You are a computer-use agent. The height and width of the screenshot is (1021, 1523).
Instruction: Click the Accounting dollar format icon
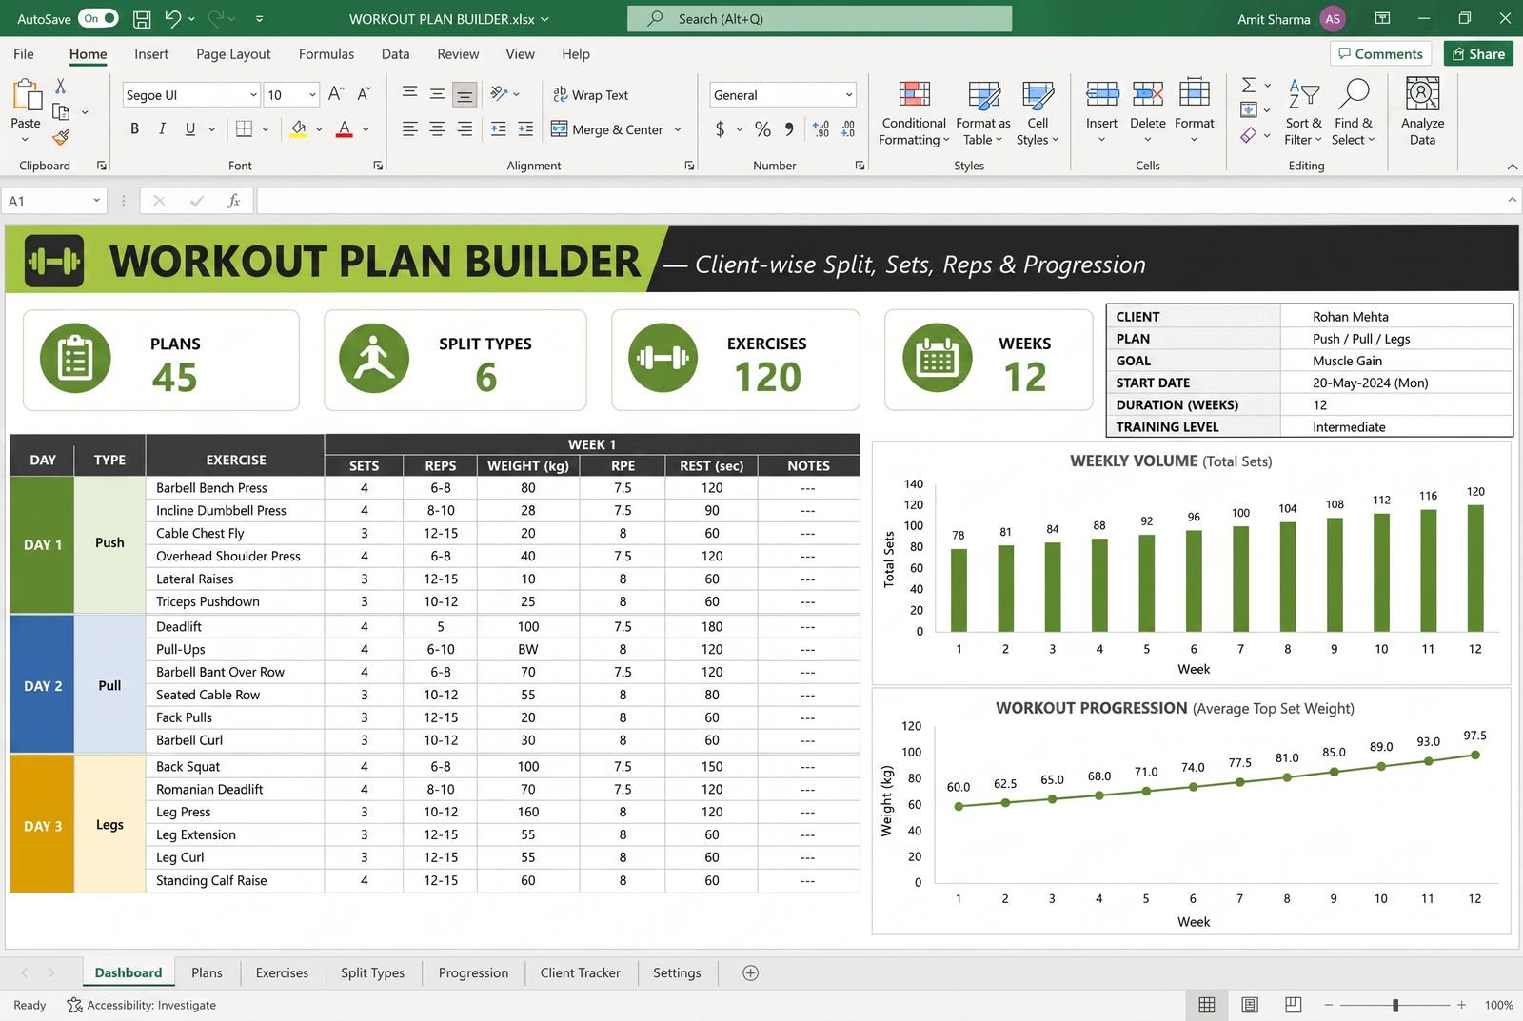click(721, 128)
